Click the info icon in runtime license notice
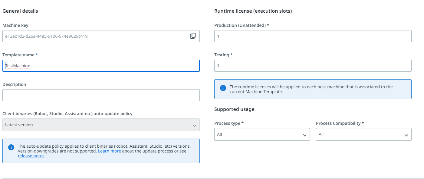The image size is (424, 179). click(223, 88)
